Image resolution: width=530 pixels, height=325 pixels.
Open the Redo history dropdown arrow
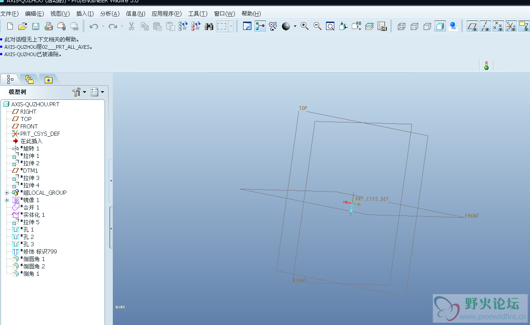point(122,26)
